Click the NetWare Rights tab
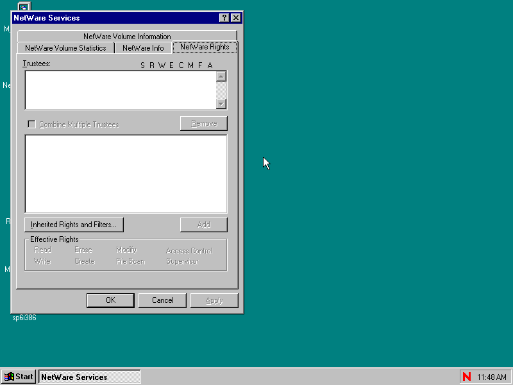 coord(205,47)
